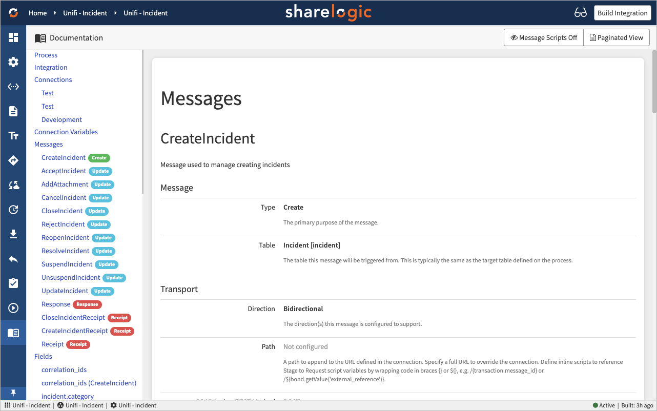Open the dashboard tiles icon in sidebar
The width and height of the screenshot is (657, 411).
tap(13, 37)
